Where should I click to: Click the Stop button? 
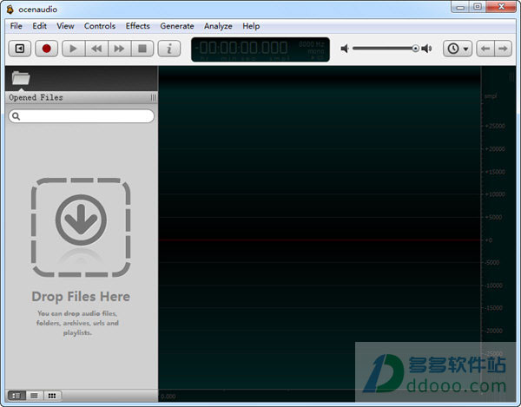coord(142,49)
